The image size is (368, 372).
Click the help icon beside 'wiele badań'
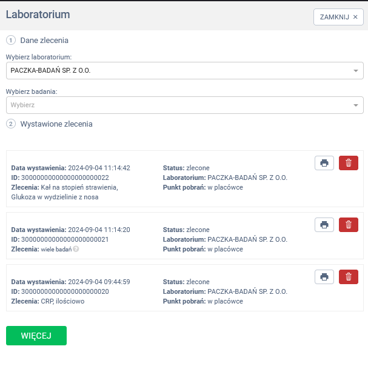[x=76, y=249]
